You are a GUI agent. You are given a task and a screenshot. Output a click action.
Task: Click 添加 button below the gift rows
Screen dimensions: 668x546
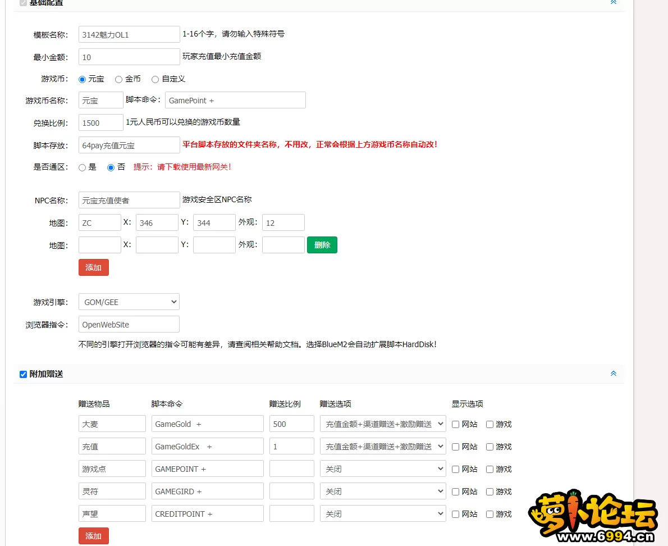pyautogui.click(x=94, y=536)
